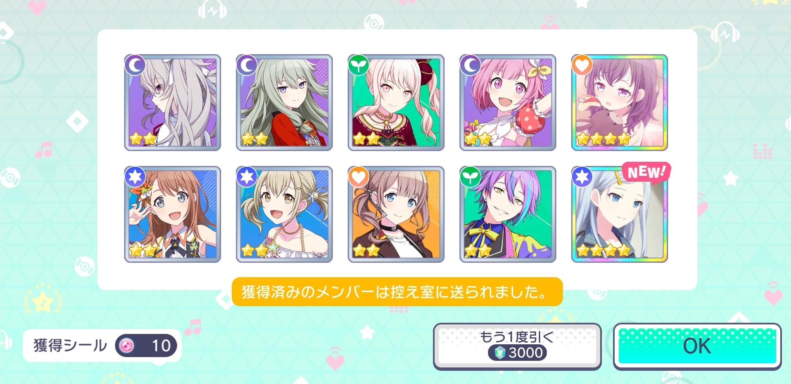Choose the brown-haired girl with clover hairpin card

(173, 214)
